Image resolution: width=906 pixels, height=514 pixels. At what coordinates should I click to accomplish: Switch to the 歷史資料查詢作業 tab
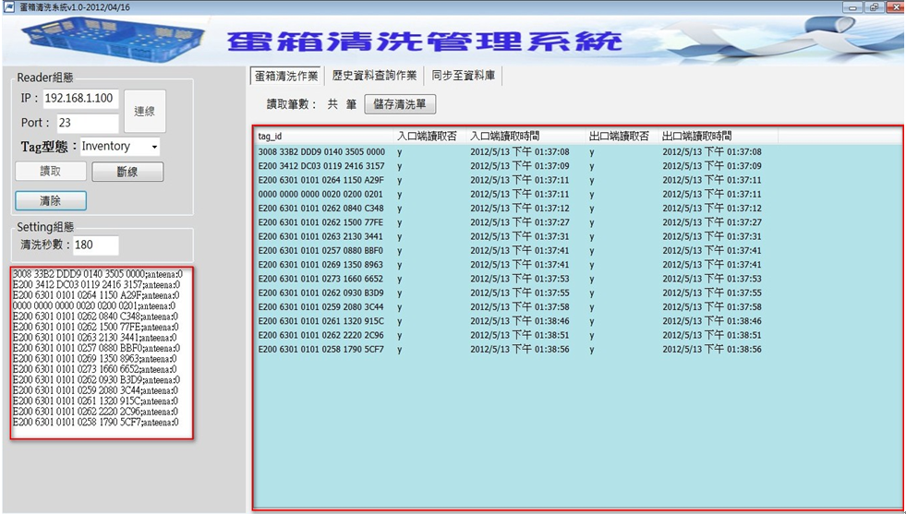click(x=374, y=76)
